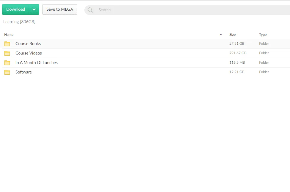Sort by the Size column header
Screen dimensions: 290x192
pyautogui.click(x=232, y=35)
